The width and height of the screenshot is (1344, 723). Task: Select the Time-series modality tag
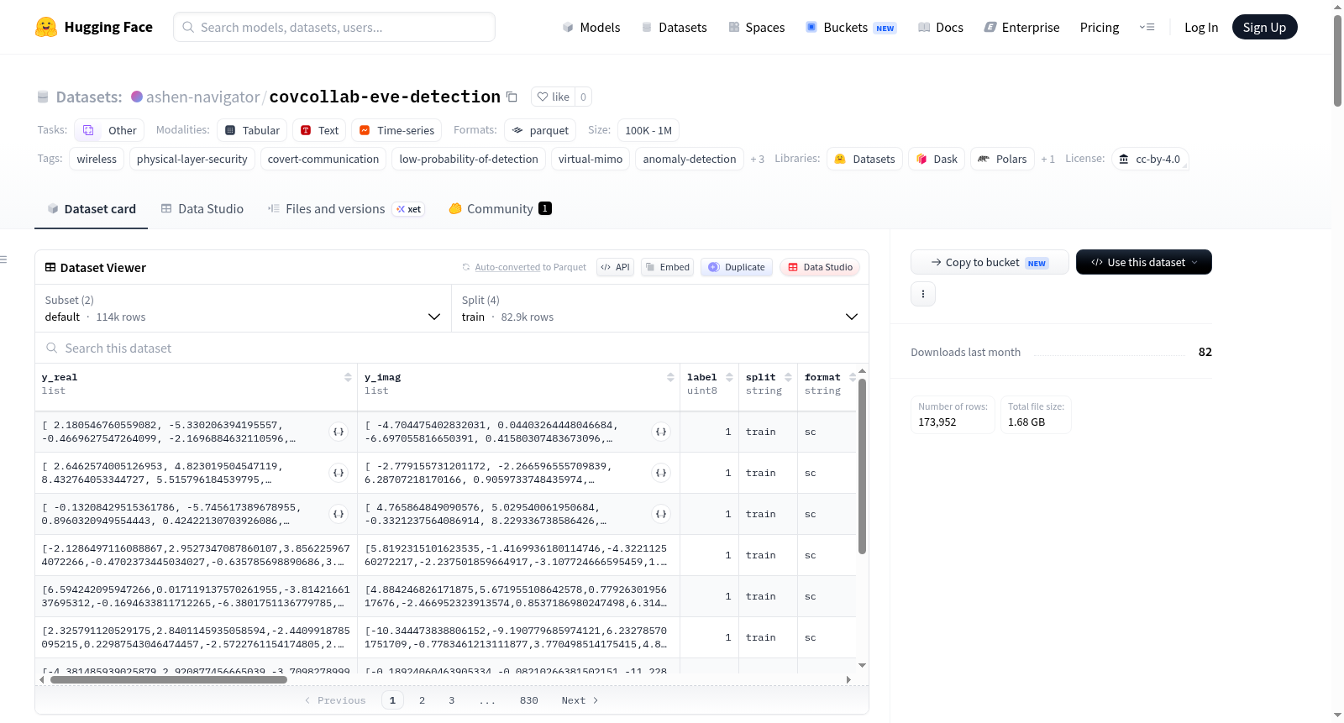click(x=396, y=130)
